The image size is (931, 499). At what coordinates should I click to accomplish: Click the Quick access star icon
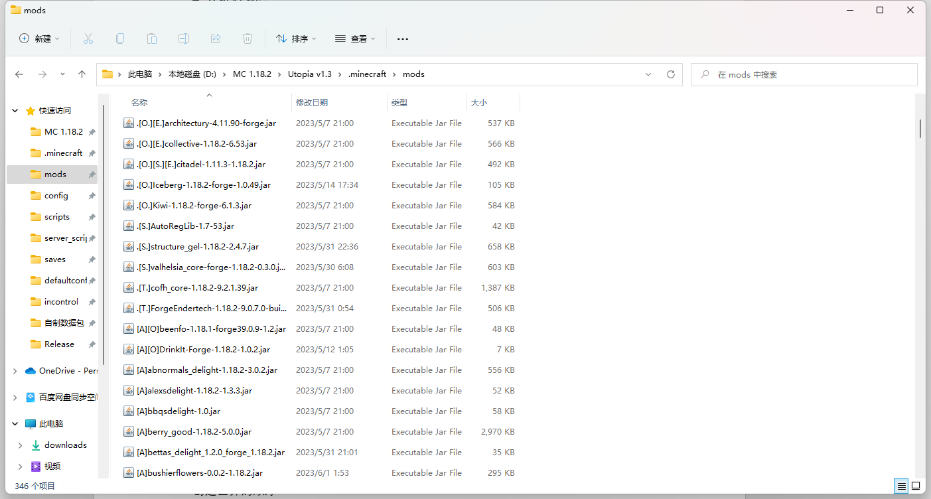click(31, 111)
